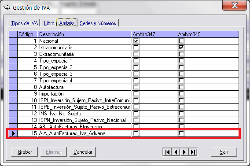The height and width of the screenshot is (166, 250).
Task: Check Ambito347 for Tipo_especial 1
Action: [136, 61]
